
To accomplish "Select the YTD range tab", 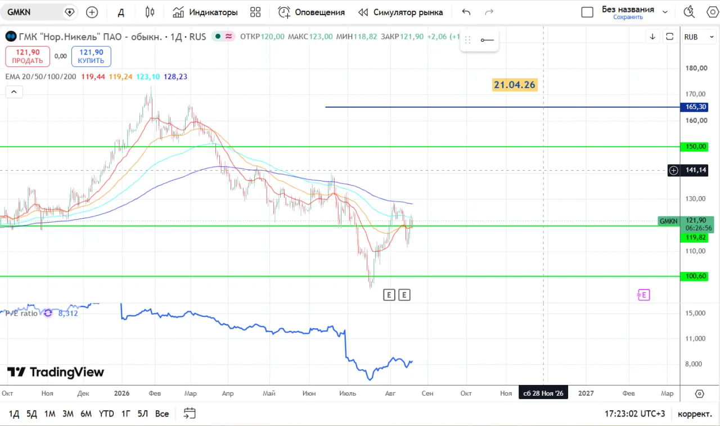I will tap(106, 414).
